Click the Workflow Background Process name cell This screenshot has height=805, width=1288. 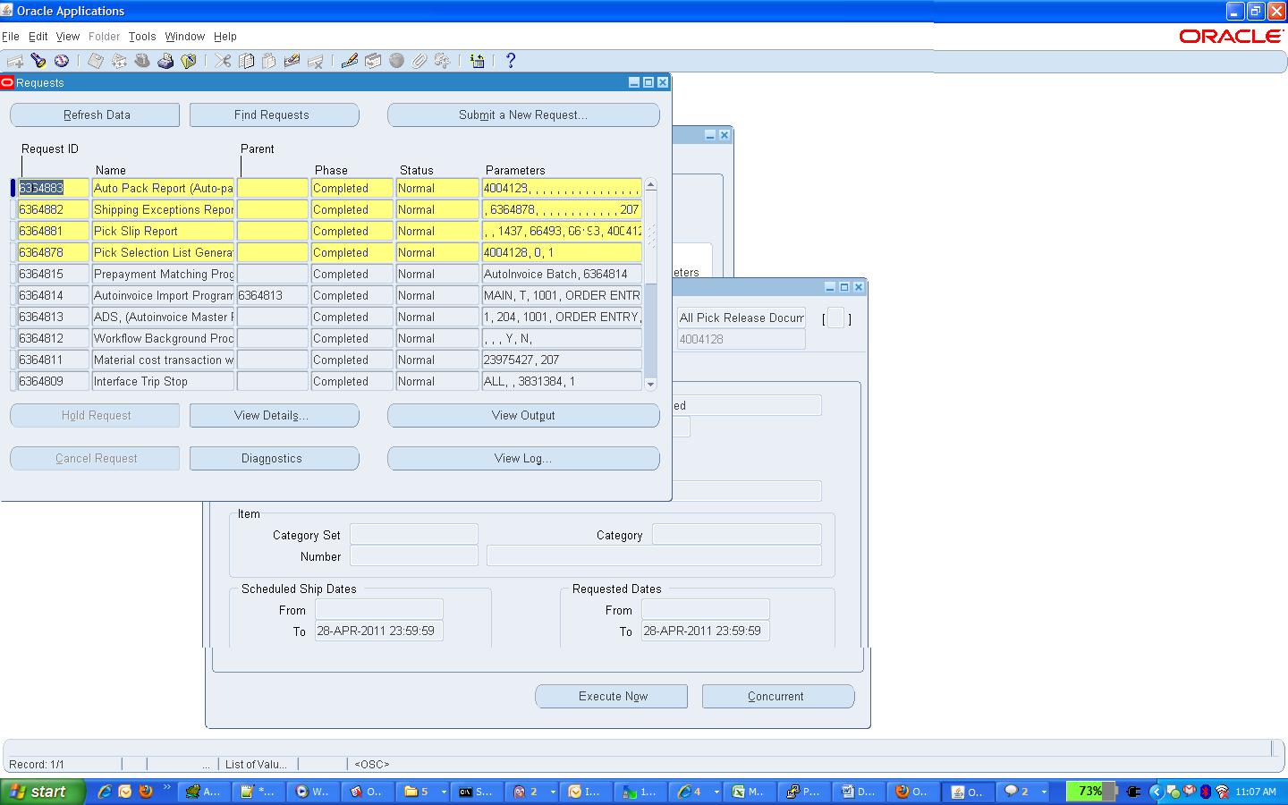tap(163, 338)
